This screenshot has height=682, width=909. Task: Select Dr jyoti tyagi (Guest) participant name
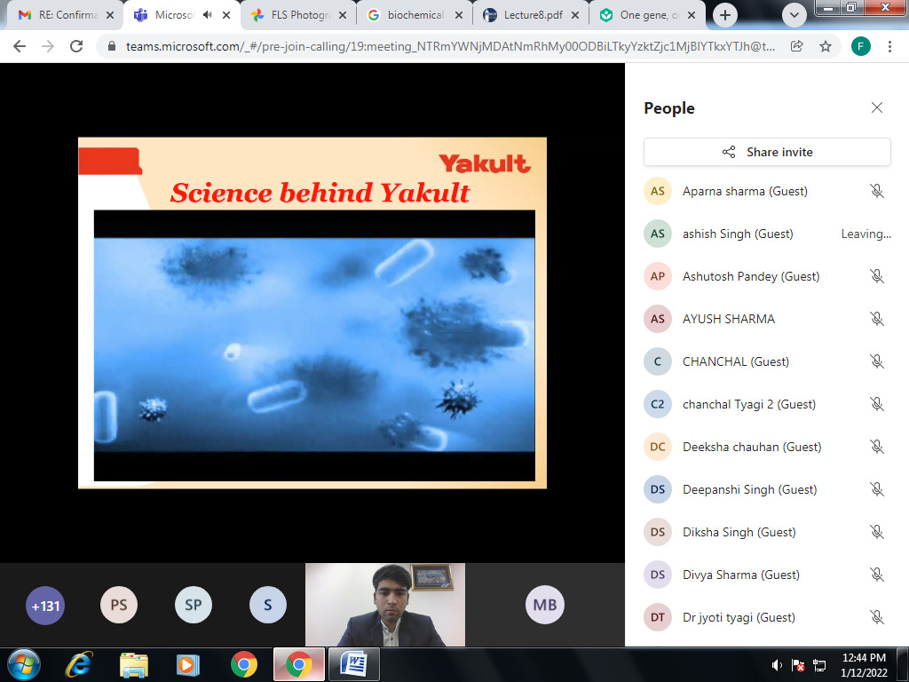click(739, 617)
